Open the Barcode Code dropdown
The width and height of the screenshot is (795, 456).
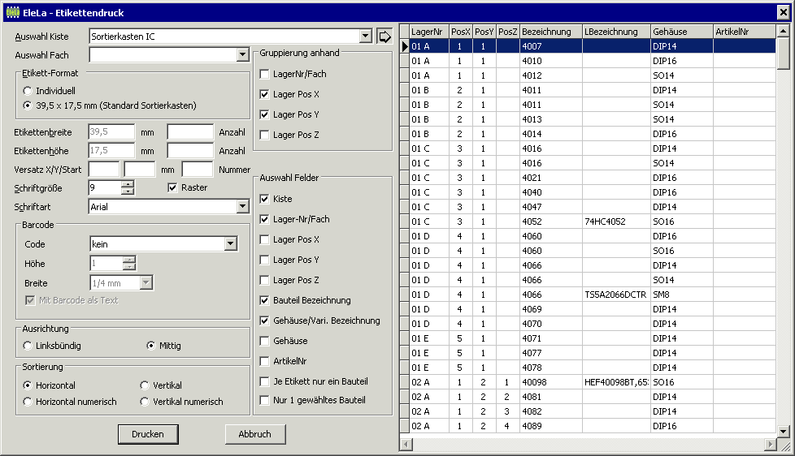coord(230,244)
